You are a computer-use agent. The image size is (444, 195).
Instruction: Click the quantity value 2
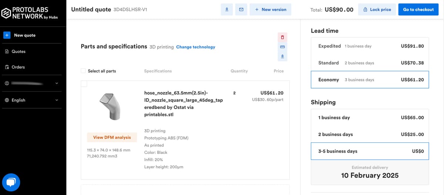click(235, 93)
